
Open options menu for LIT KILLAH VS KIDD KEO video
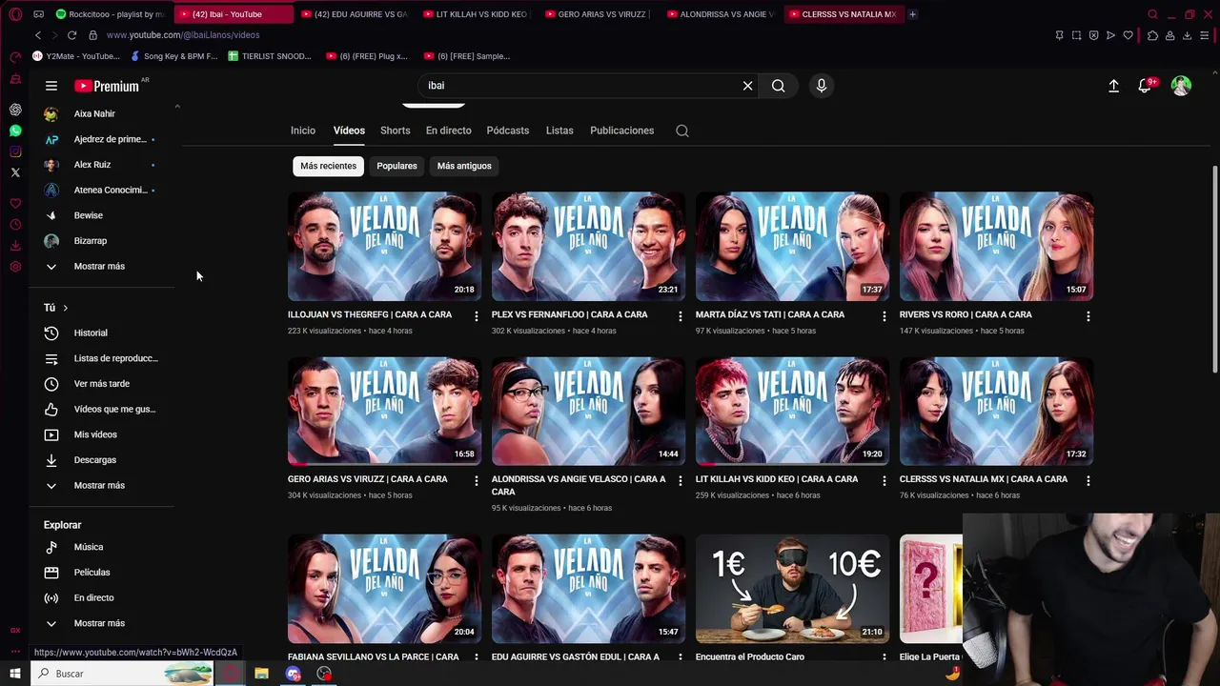(x=884, y=480)
